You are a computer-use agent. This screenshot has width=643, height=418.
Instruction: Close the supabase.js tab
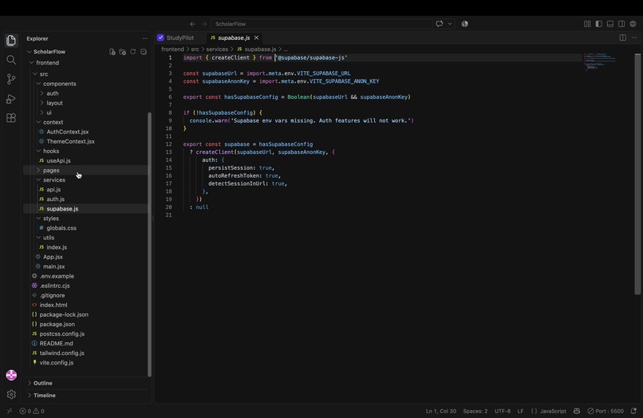[x=256, y=37]
